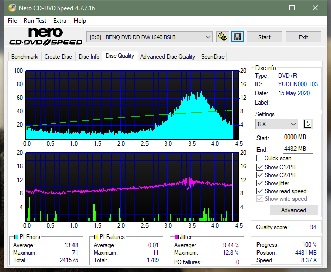Click the refresh speed settings icon
This screenshot has width=331, height=272.
click(308, 124)
